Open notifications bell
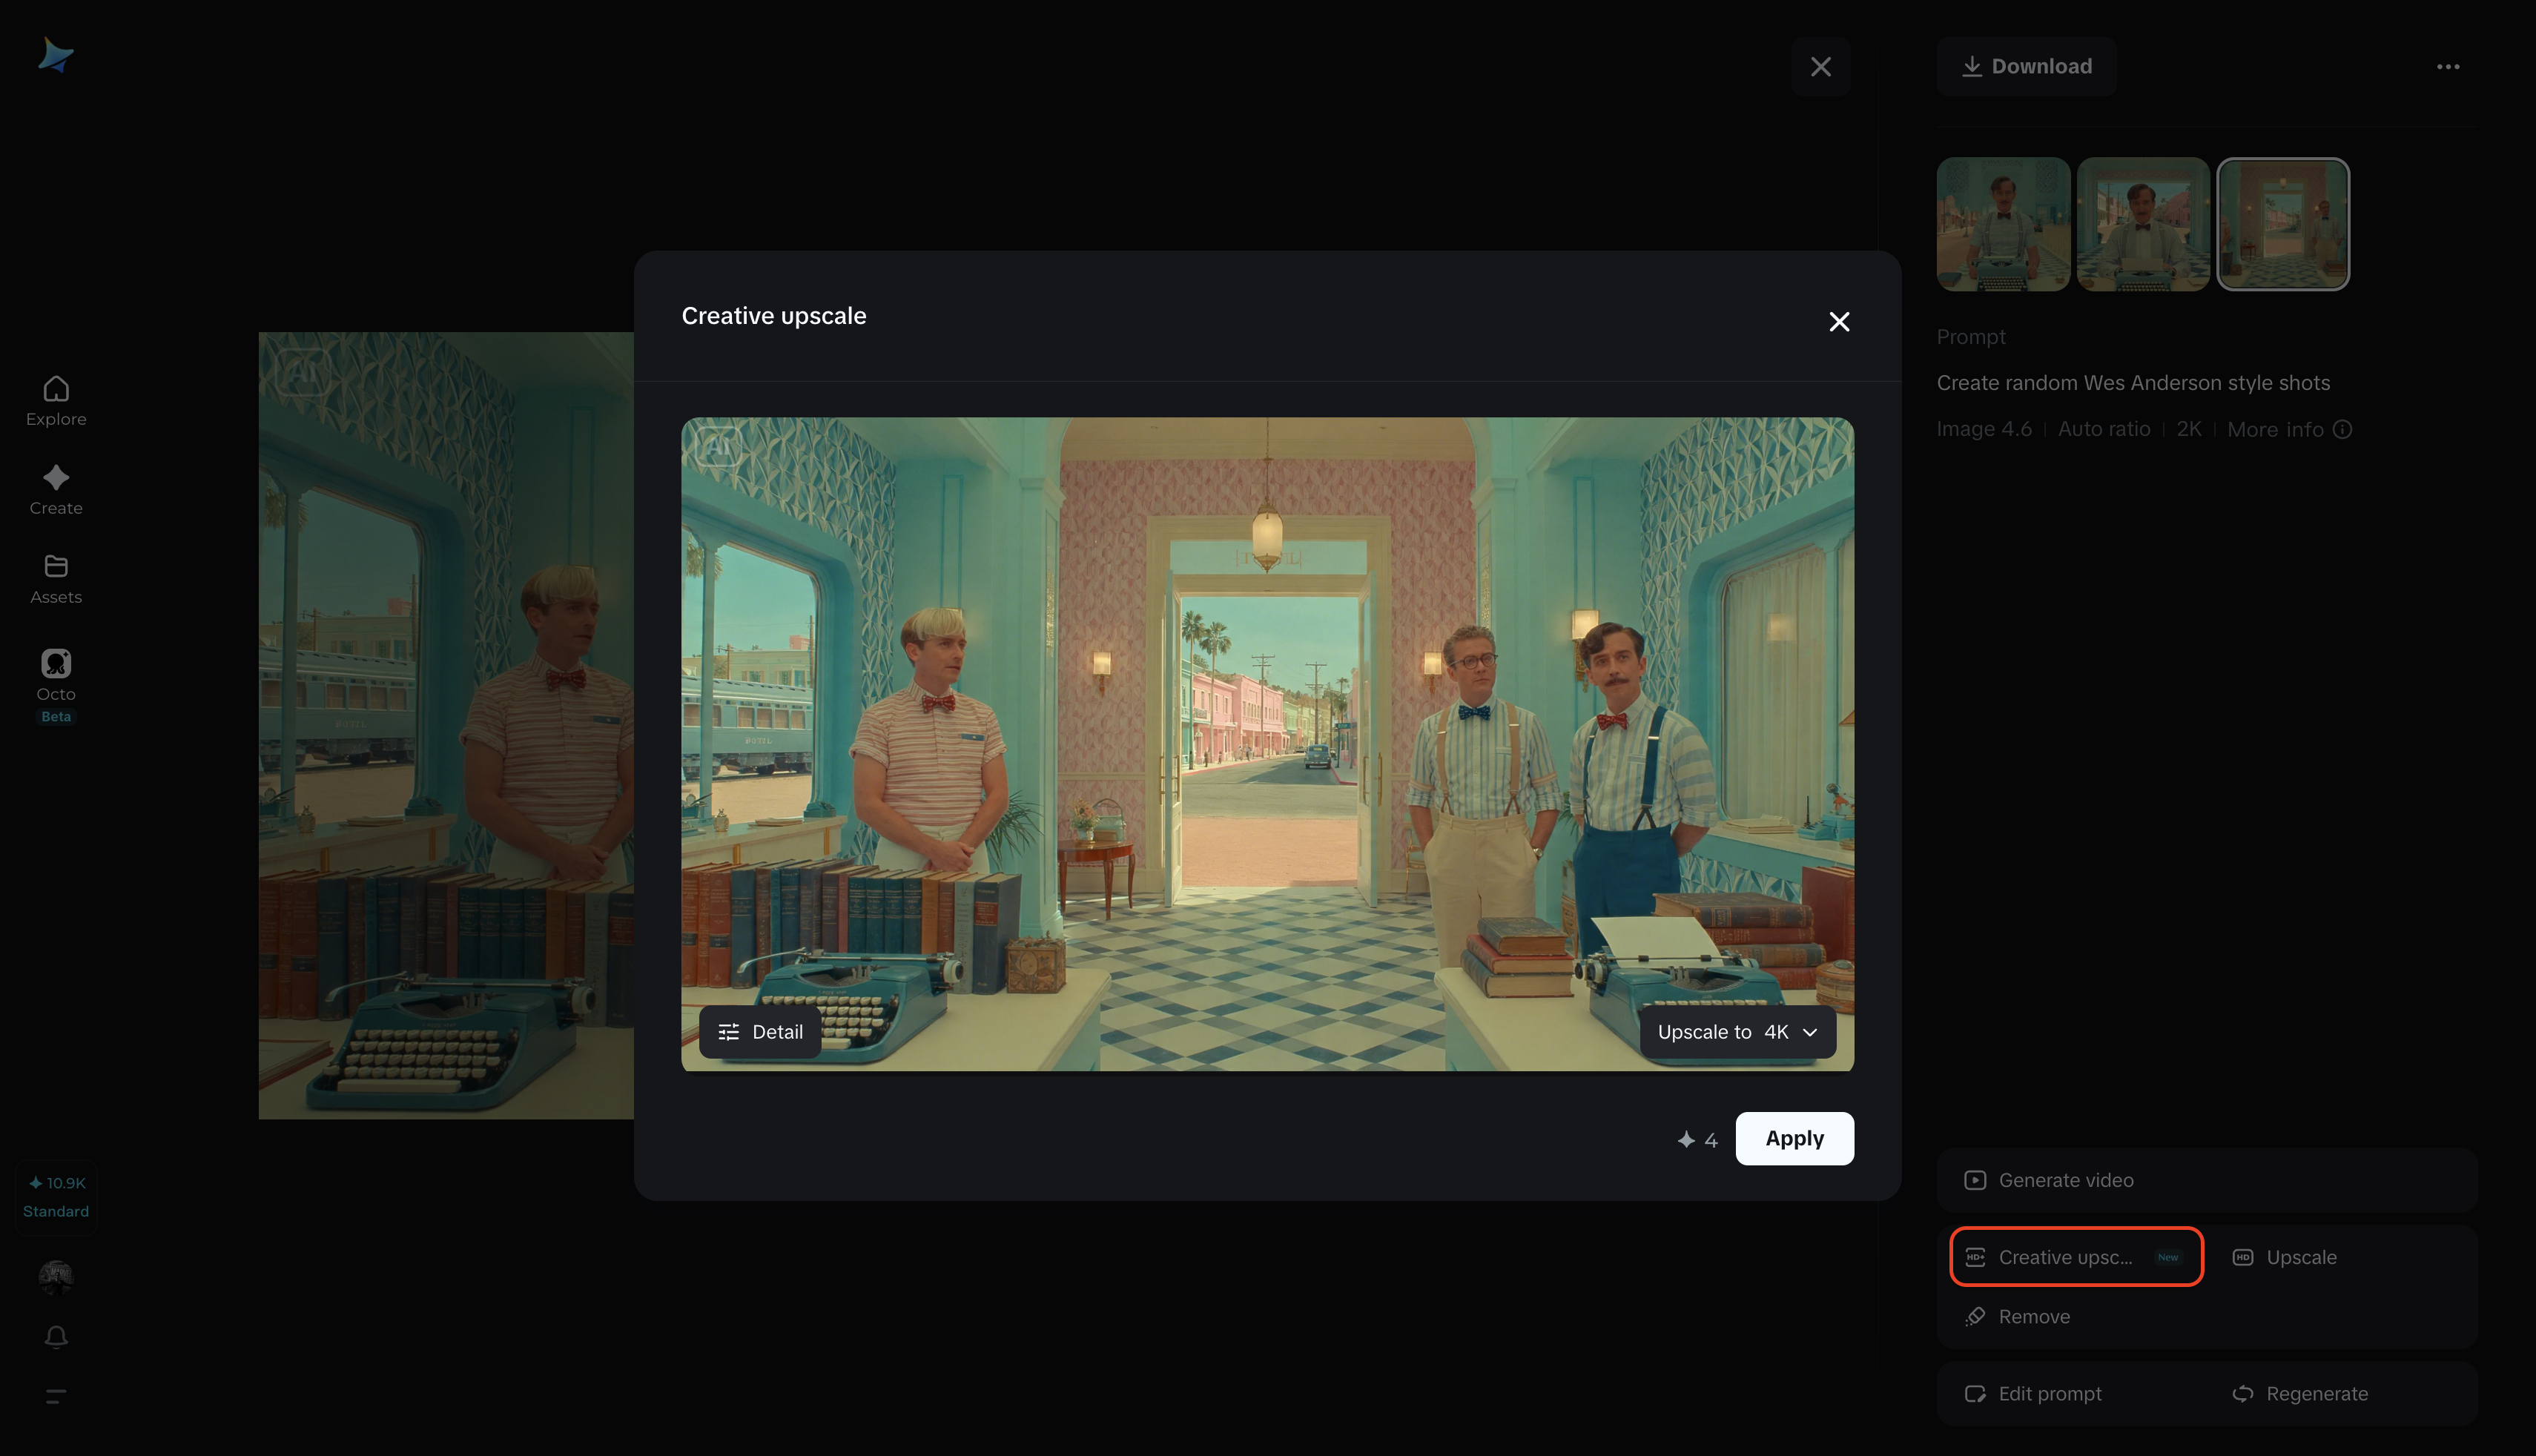The image size is (2536, 1456). (56, 1337)
